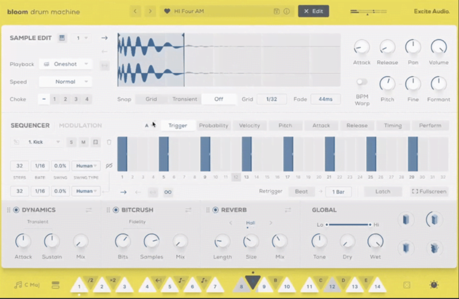Click Reverb swap arrows icon
459x299 pixels.
[288, 210]
